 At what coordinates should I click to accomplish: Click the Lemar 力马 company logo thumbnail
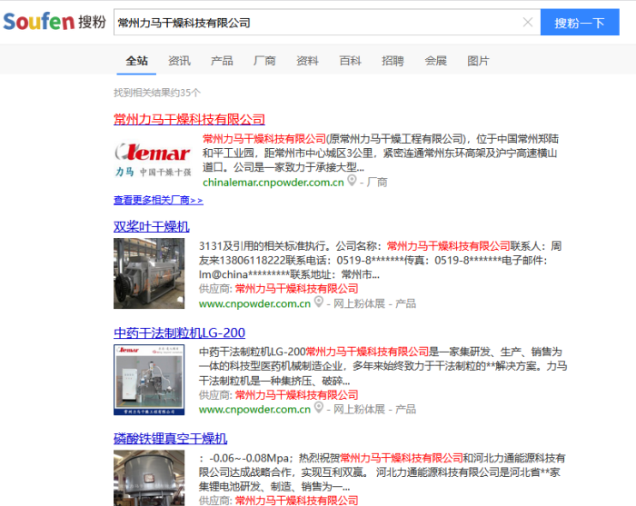coord(153,159)
